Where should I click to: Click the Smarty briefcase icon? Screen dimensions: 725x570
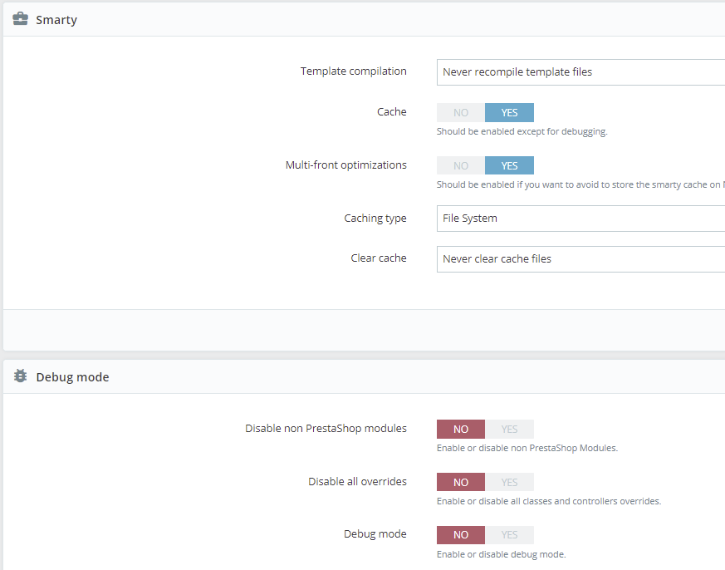(x=20, y=18)
